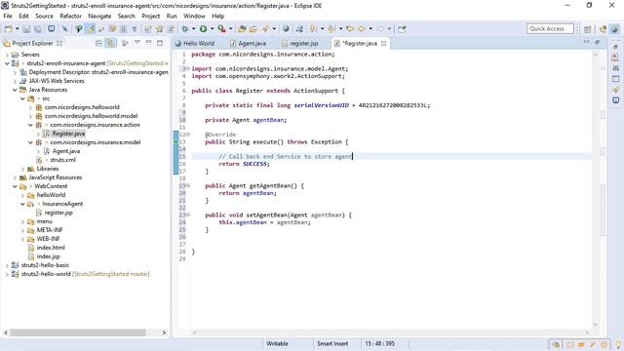This screenshot has height=351, width=624.
Task: Open the Refactor menu
Action: (70, 16)
